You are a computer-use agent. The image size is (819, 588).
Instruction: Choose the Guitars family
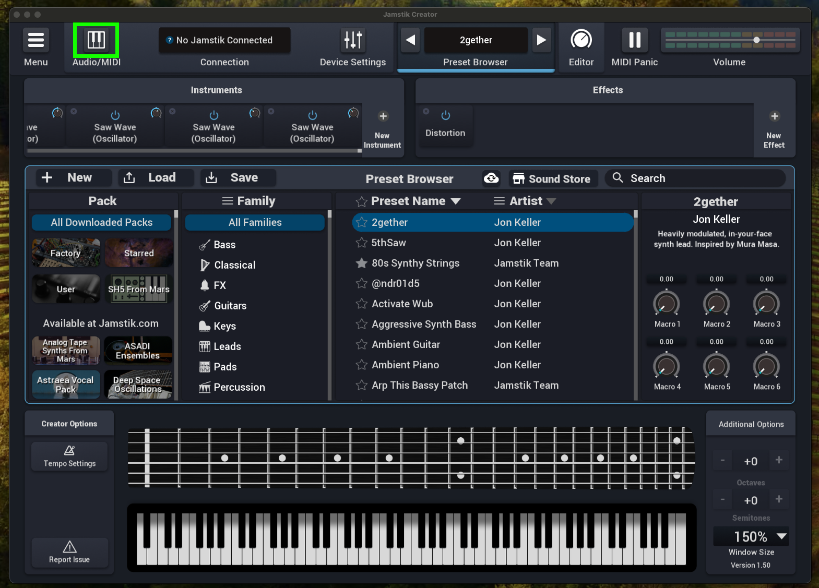230,306
